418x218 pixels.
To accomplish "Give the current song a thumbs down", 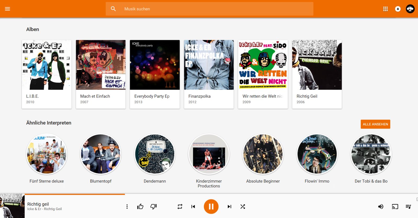I will pyautogui.click(x=153, y=207).
